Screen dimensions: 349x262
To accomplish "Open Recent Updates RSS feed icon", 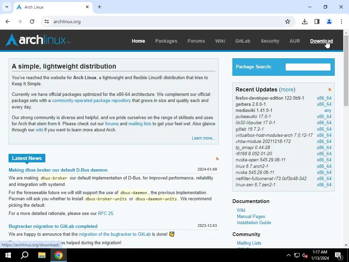I will click(x=330, y=90).
